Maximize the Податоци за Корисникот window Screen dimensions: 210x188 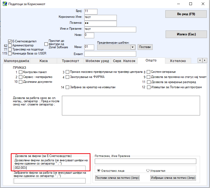[191, 4]
